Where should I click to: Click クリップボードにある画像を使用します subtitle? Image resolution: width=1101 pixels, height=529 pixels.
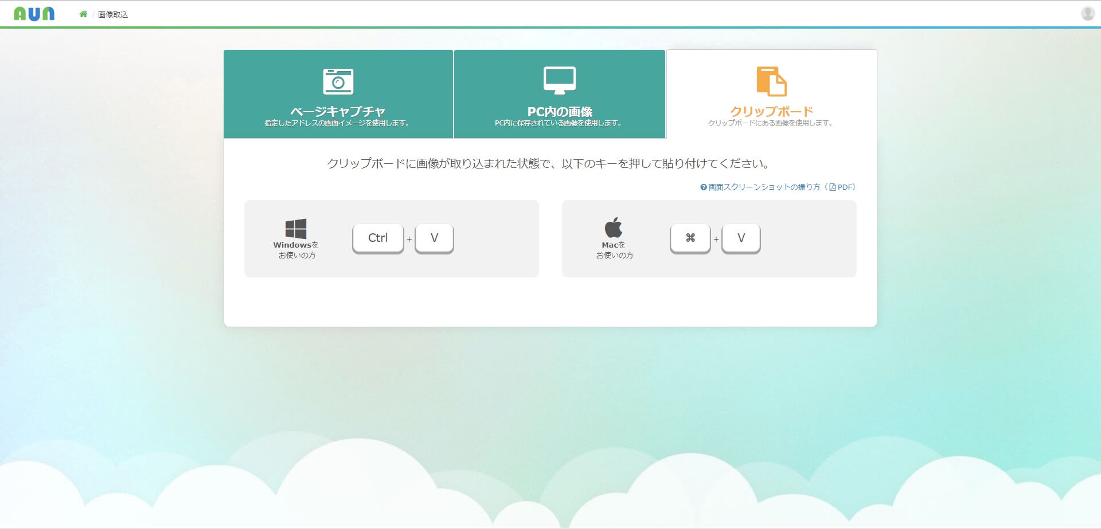pos(771,123)
